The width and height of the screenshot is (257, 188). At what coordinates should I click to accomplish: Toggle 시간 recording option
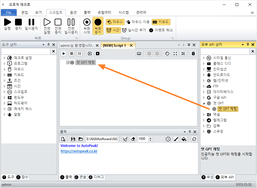click(113, 30)
